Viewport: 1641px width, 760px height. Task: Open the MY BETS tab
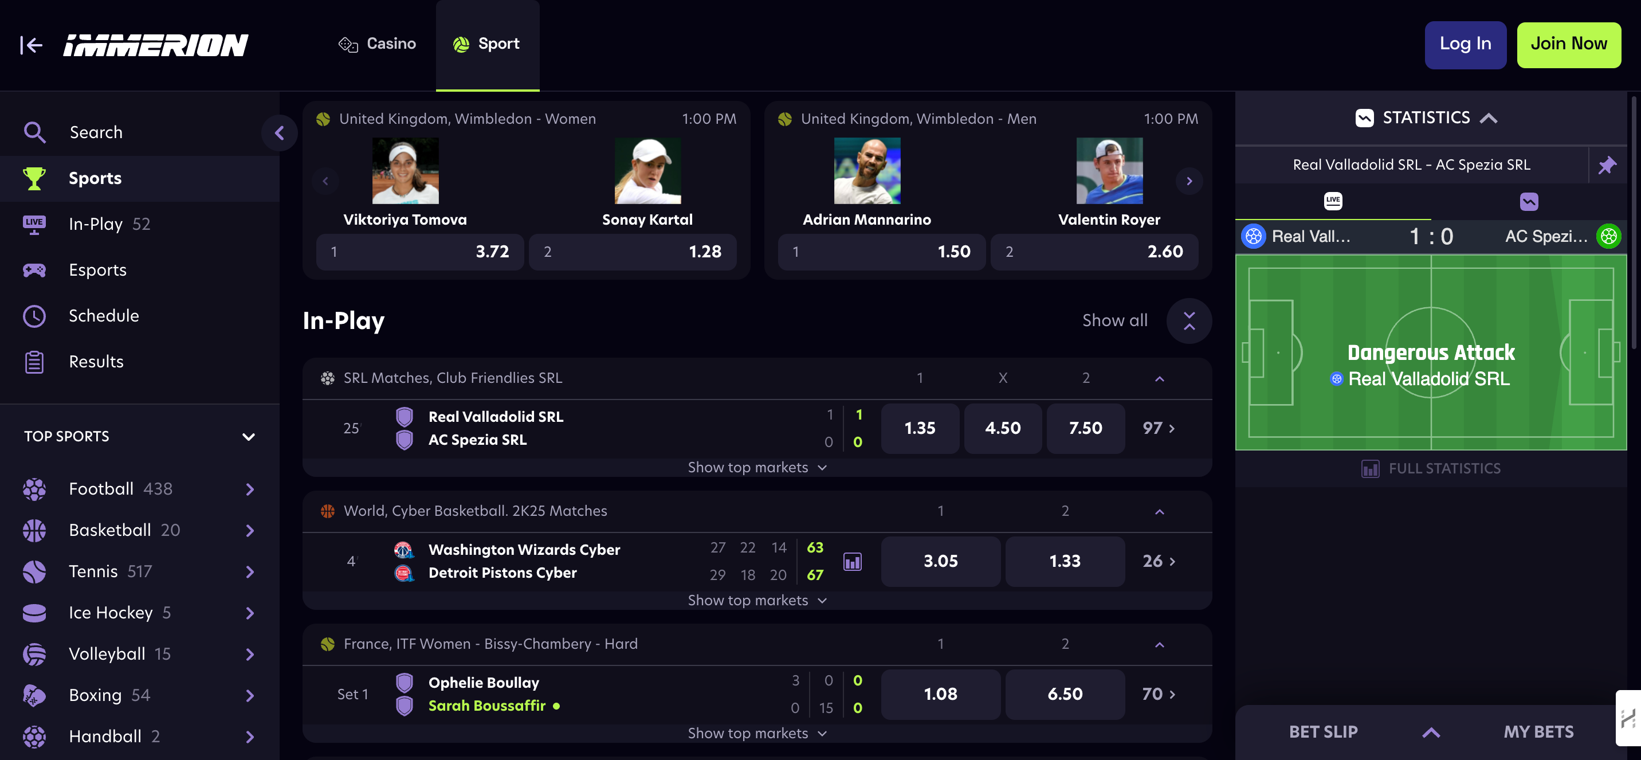click(1538, 732)
